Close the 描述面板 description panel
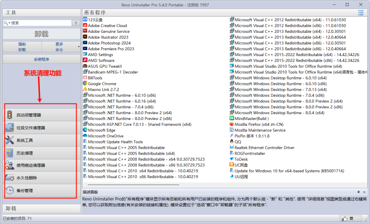370x224 pixels. [364, 192]
